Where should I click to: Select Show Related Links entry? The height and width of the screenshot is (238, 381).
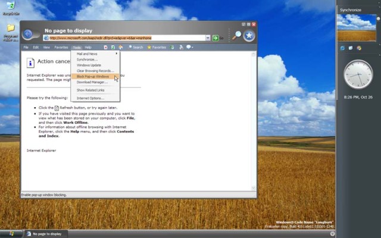(95, 90)
